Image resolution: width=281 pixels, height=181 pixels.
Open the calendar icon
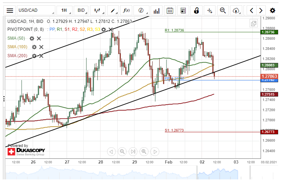(x=170, y=10)
